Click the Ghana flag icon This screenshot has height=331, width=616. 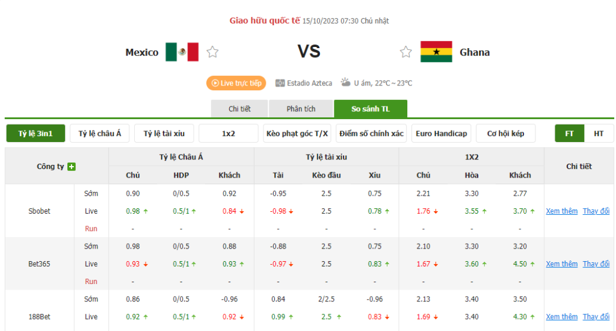tap(436, 52)
